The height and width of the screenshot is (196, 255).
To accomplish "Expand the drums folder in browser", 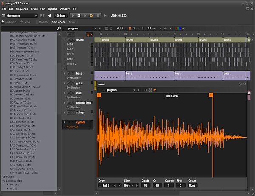I will [8, 188].
